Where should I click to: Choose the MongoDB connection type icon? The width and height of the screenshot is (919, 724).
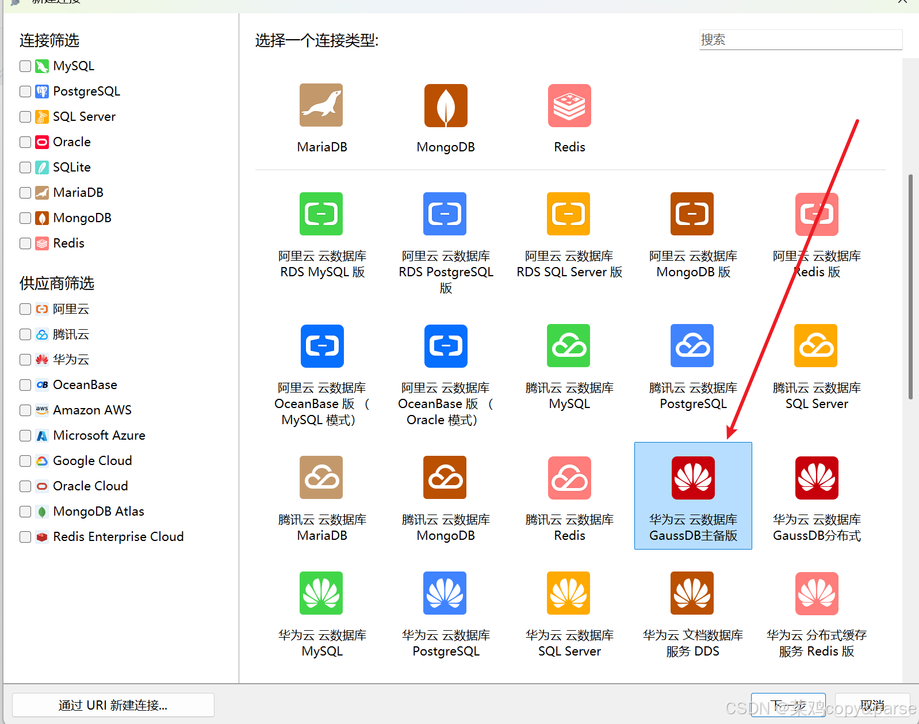[x=446, y=105]
